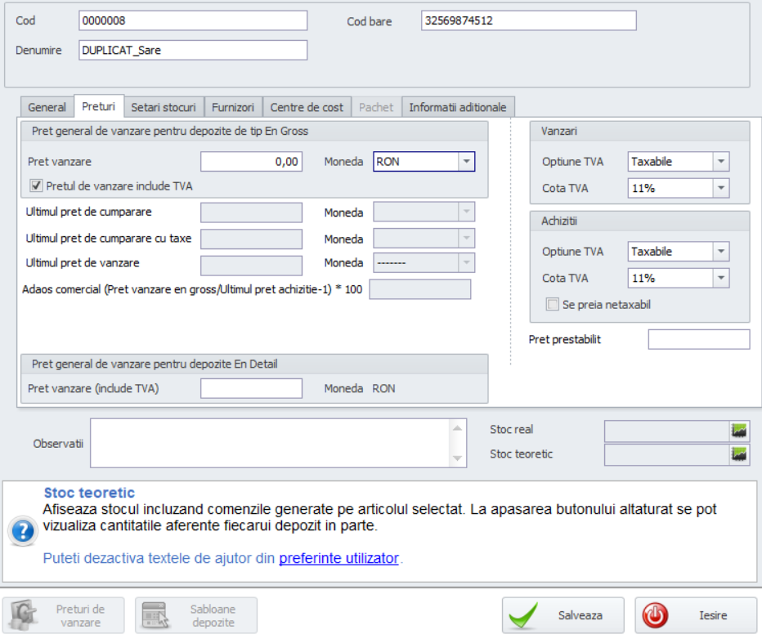Enable the Se preia netaxabil checkbox
This screenshot has width=762, height=639.
pyautogui.click(x=552, y=305)
